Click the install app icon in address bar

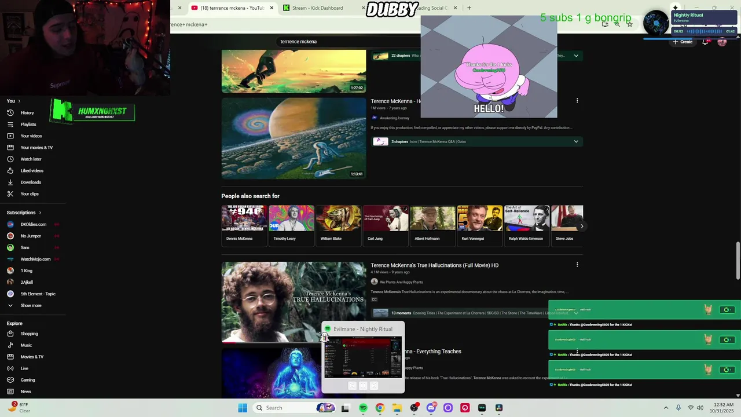[605, 24]
